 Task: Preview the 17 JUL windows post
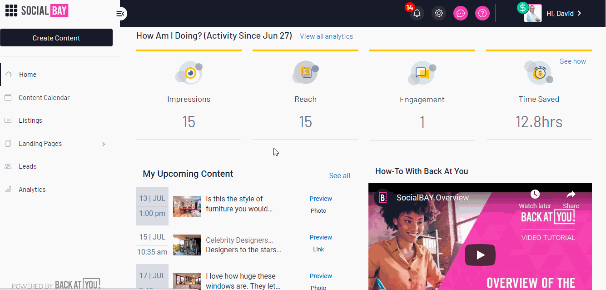[321, 276]
